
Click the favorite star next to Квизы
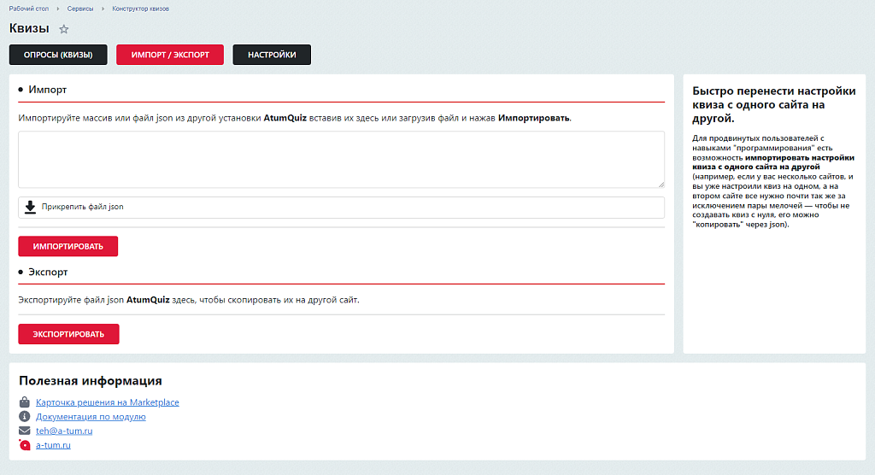tap(64, 29)
